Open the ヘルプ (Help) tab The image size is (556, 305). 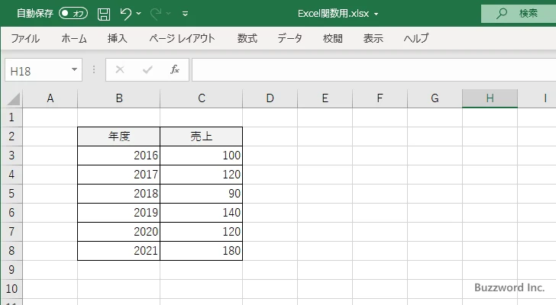[x=416, y=38]
